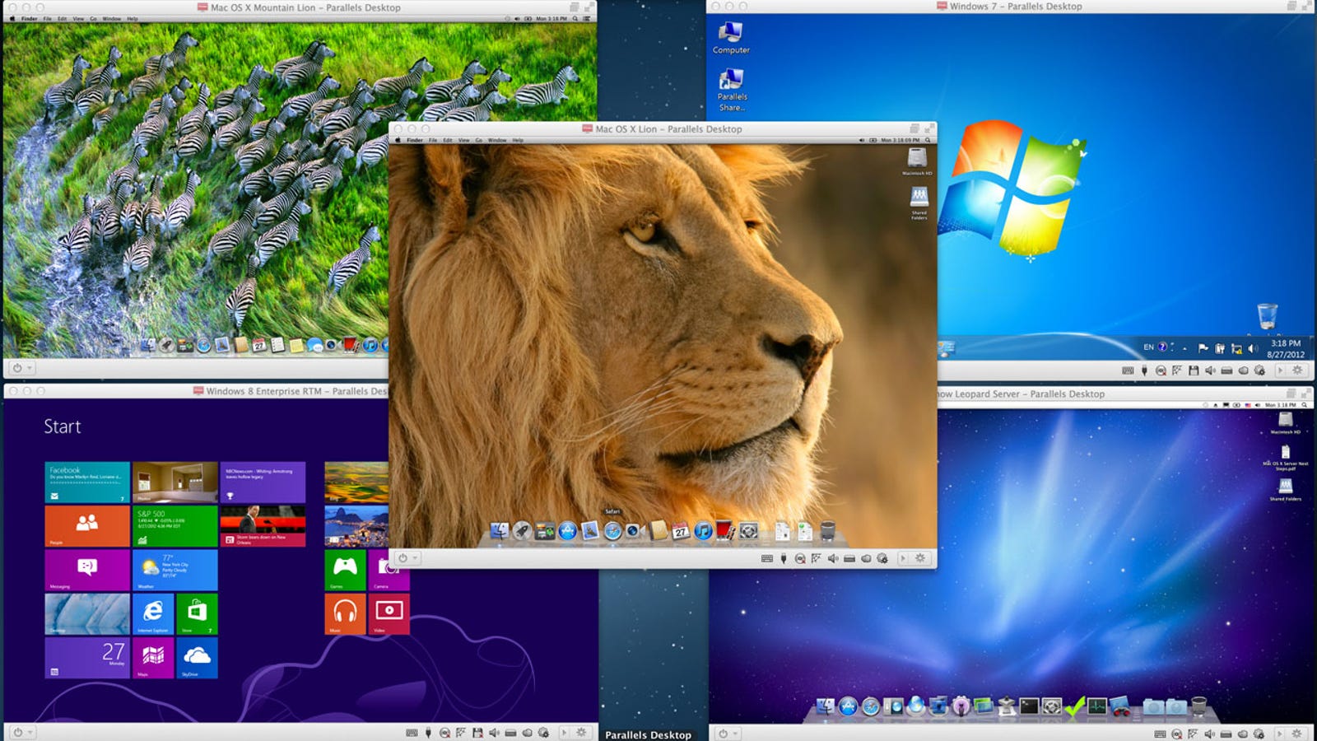The width and height of the screenshot is (1317, 741).
Task: Open Mission Control in the Lion window dock
Action: (545, 531)
